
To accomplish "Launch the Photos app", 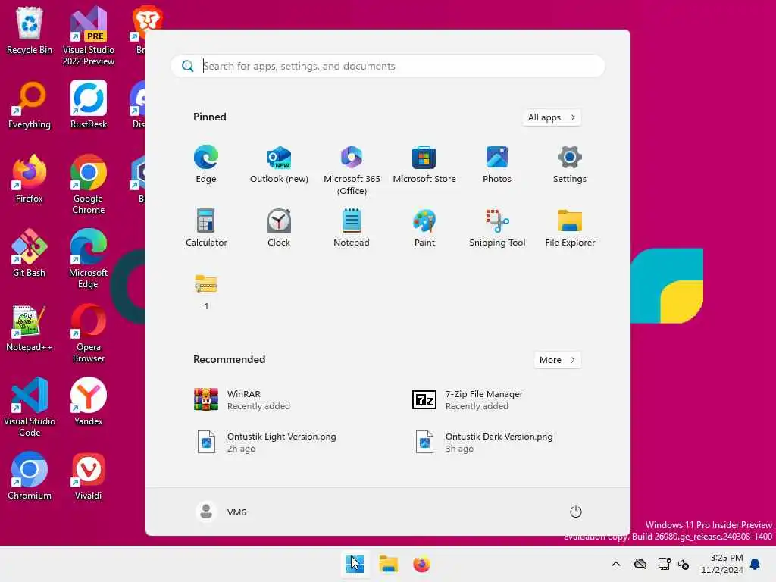I will 497,164.
